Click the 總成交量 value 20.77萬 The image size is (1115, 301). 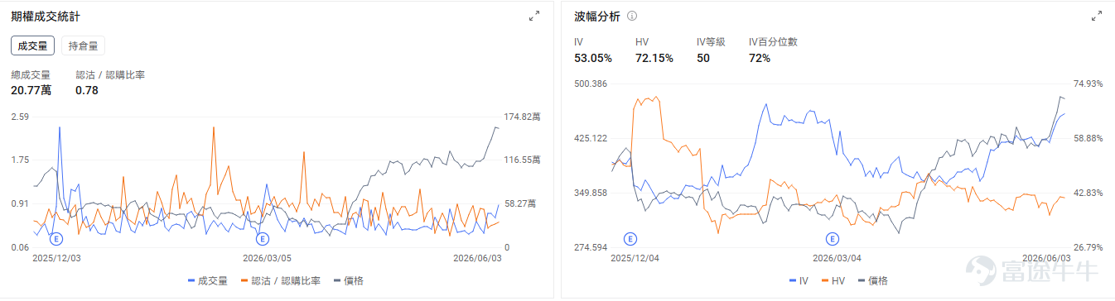click(31, 90)
